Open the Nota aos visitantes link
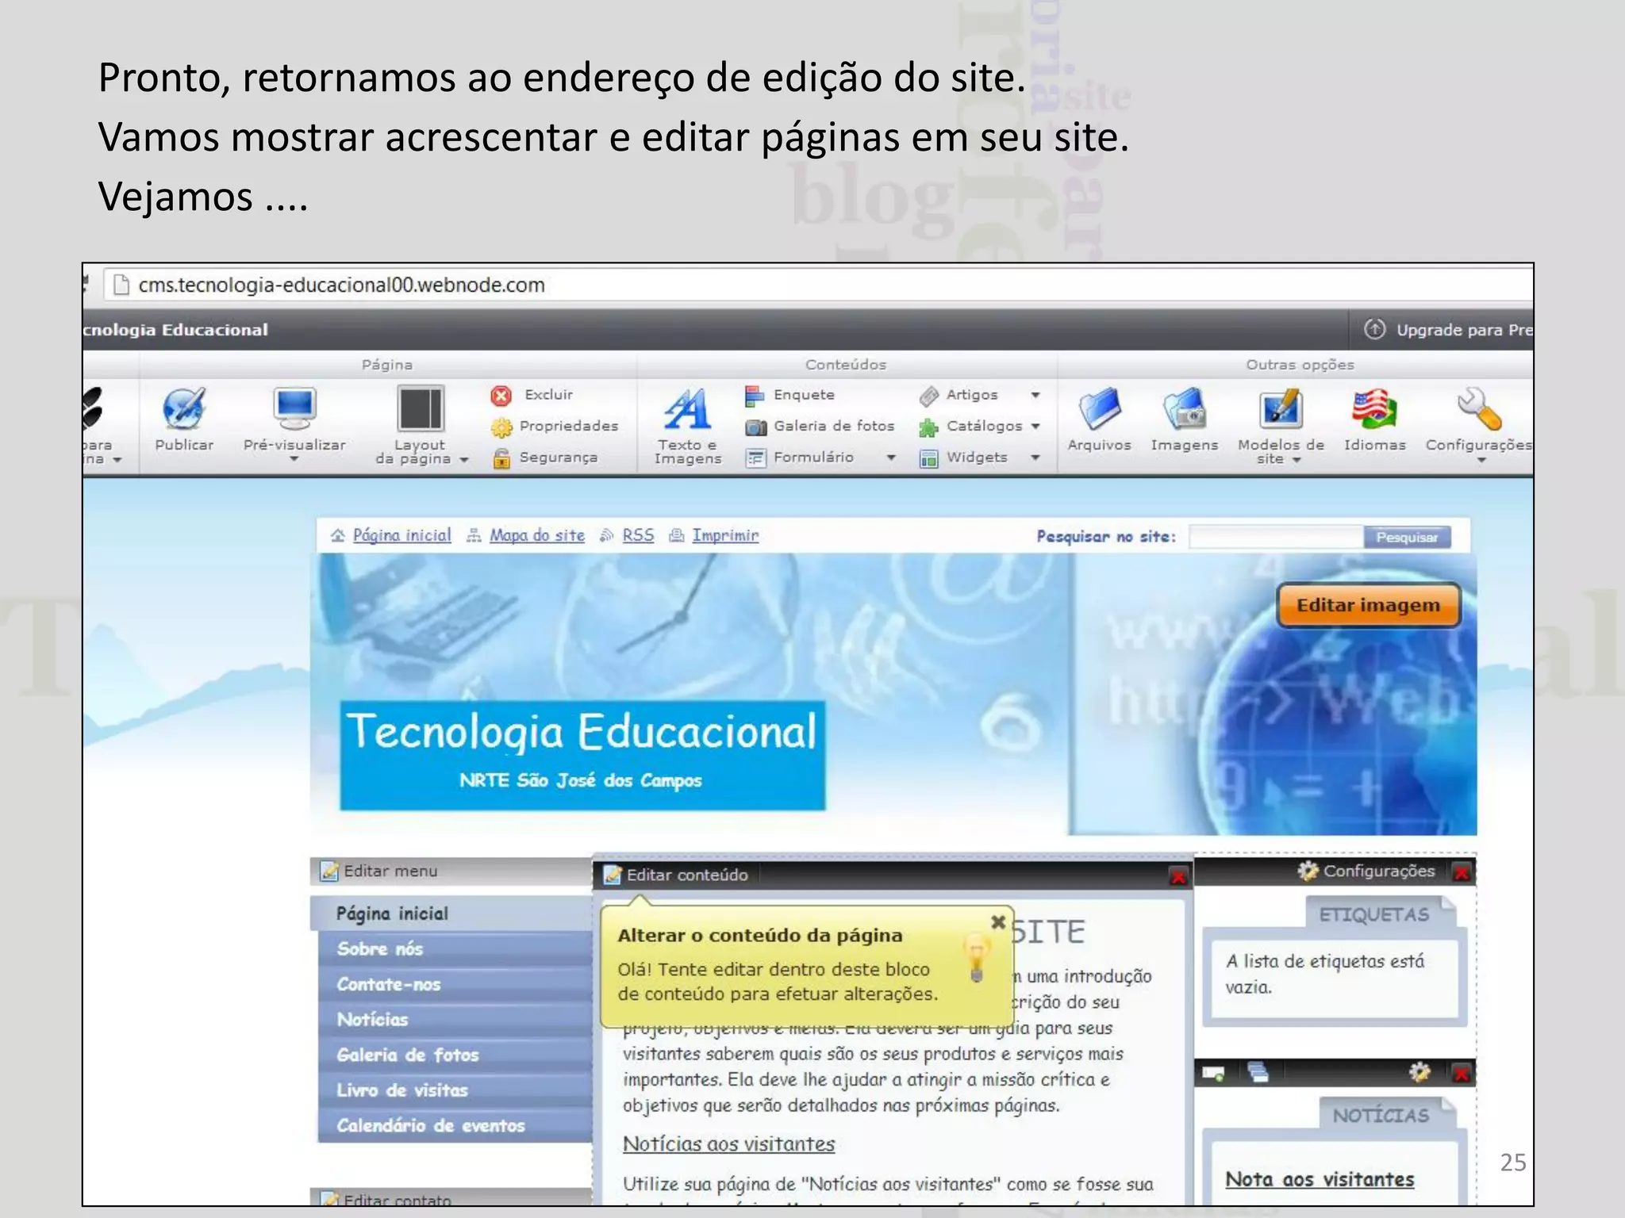Viewport: 1625px width, 1218px height. click(1320, 1179)
